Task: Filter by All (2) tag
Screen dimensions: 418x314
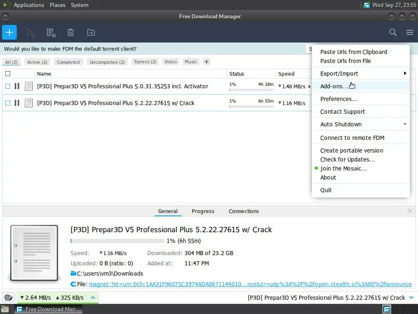Action: pos(11,62)
